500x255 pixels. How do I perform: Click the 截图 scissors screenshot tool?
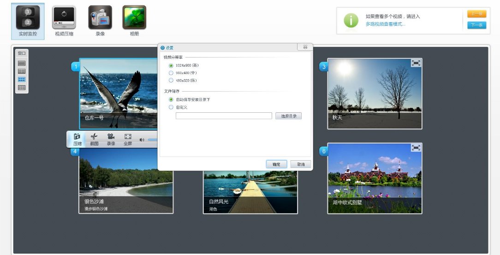pos(94,139)
